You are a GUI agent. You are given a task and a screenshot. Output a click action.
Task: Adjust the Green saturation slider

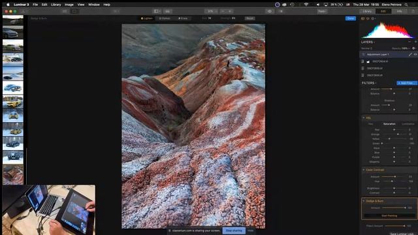(x=394, y=144)
